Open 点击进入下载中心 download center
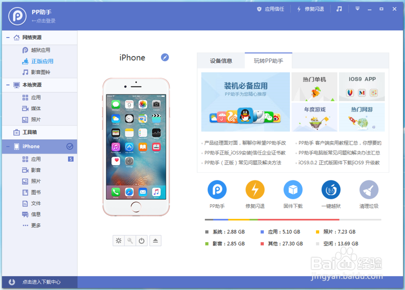The image size is (405, 290). [x=41, y=282]
